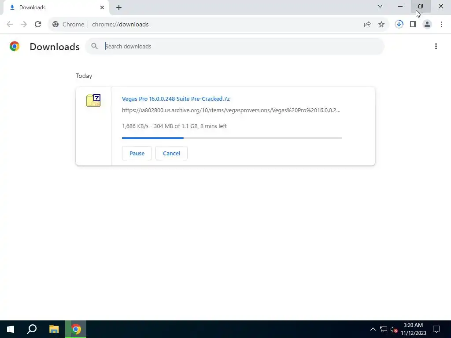Screen dimensions: 451x338
Task: Click the Chrome site info icon in address bar
Action: coord(55,25)
